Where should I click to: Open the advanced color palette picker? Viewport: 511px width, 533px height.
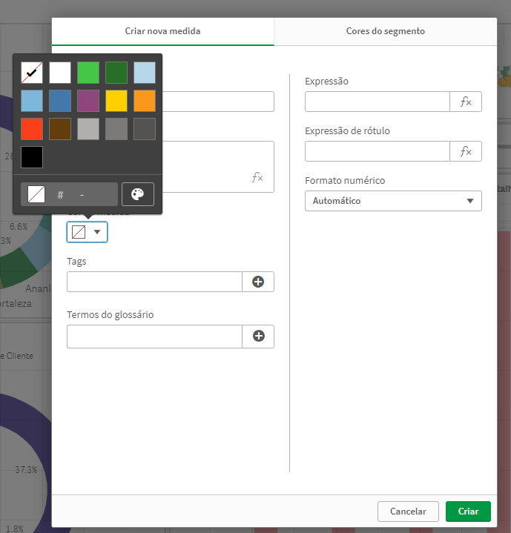pyautogui.click(x=138, y=194)
